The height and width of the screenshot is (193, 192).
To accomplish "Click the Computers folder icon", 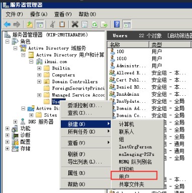I will coord(47,75).
